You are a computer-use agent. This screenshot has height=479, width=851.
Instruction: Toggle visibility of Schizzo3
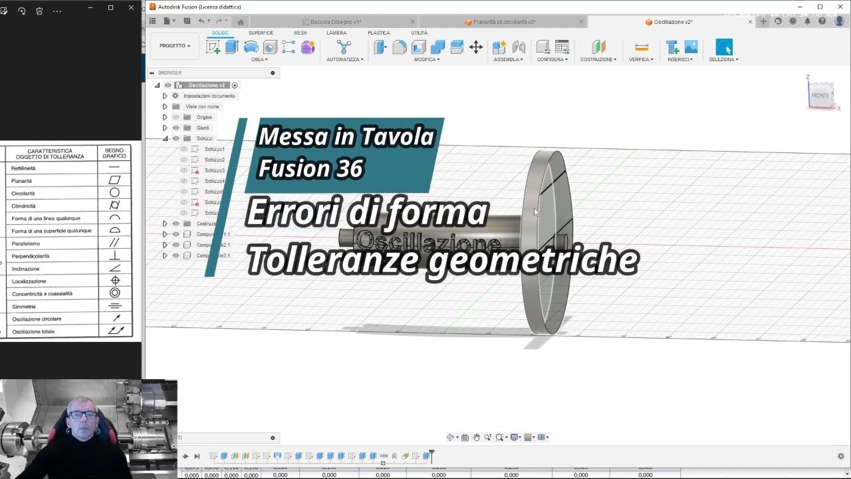click(184, 170)
